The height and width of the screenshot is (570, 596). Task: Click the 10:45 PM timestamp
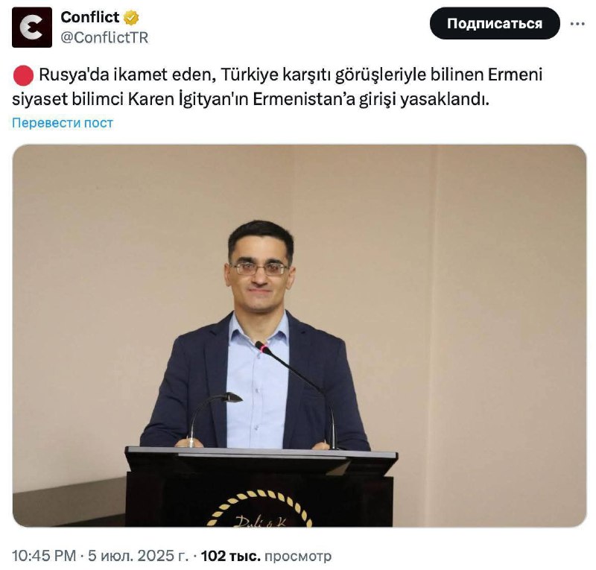[44, 556]
